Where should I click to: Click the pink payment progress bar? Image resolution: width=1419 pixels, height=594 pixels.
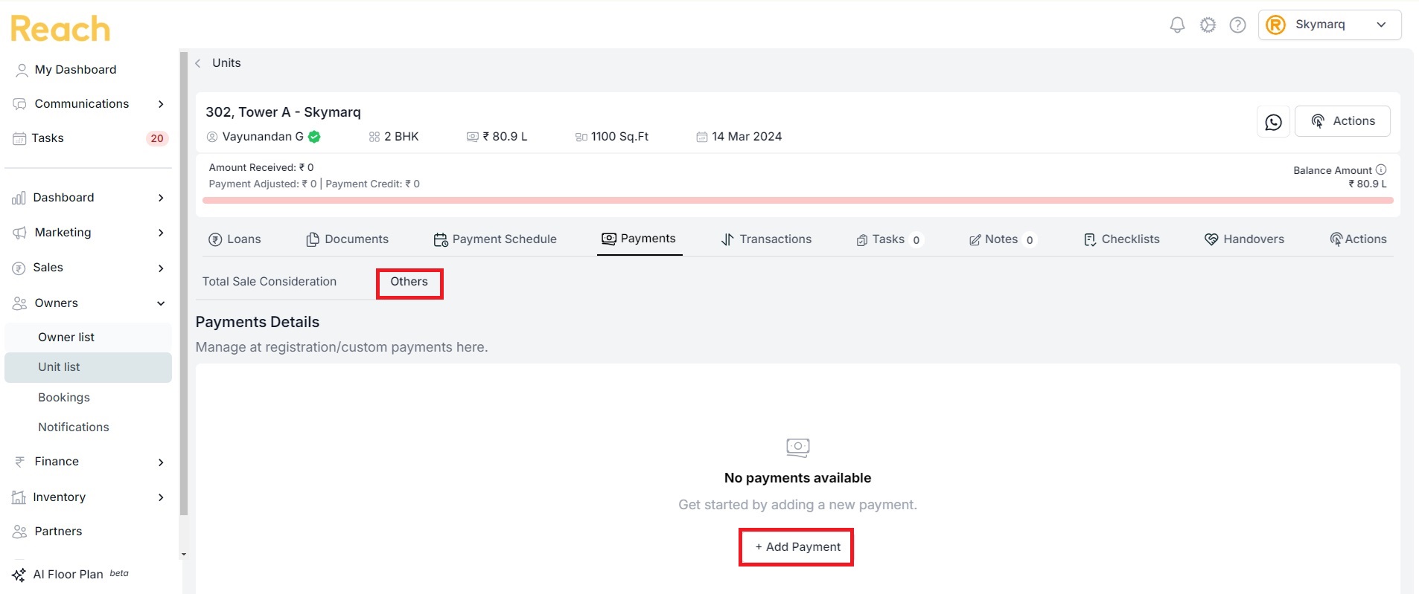pyautogui.click(x=797, y=200)
